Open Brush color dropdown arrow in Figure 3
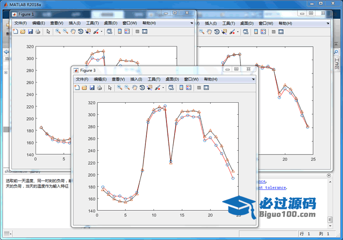 point(163,88)
